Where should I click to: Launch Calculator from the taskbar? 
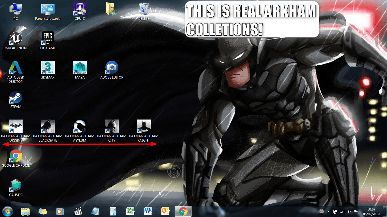113,211
